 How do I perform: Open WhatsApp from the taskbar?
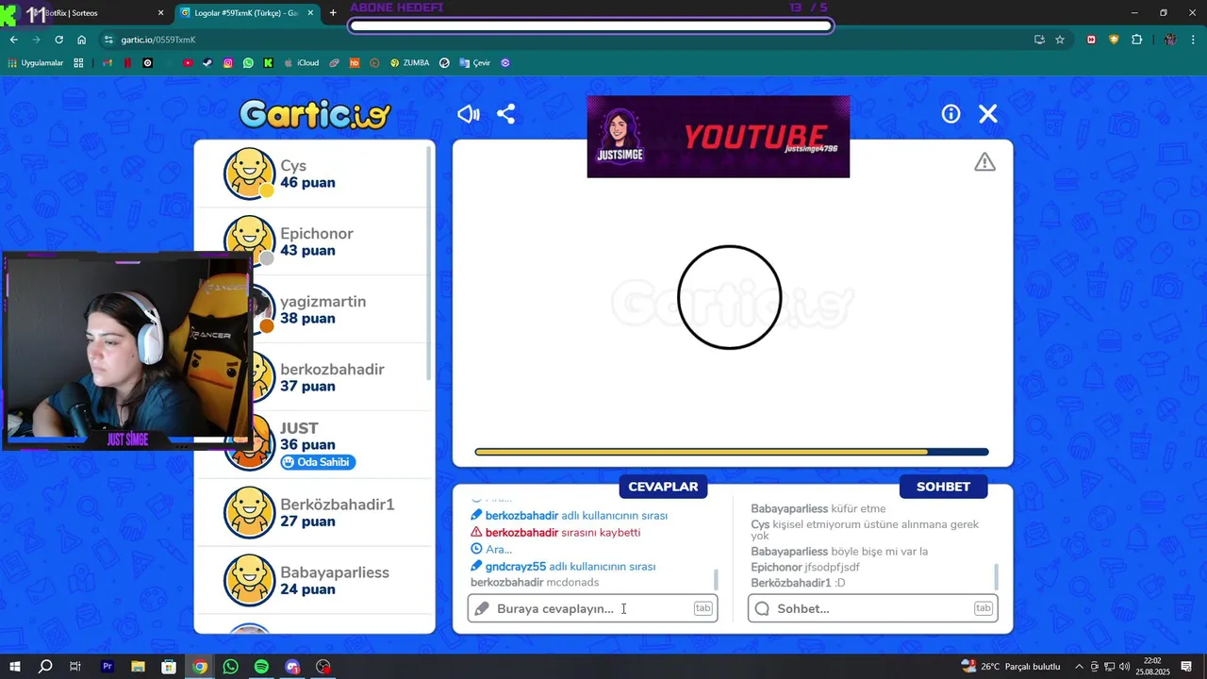click(x=231, y=667)
